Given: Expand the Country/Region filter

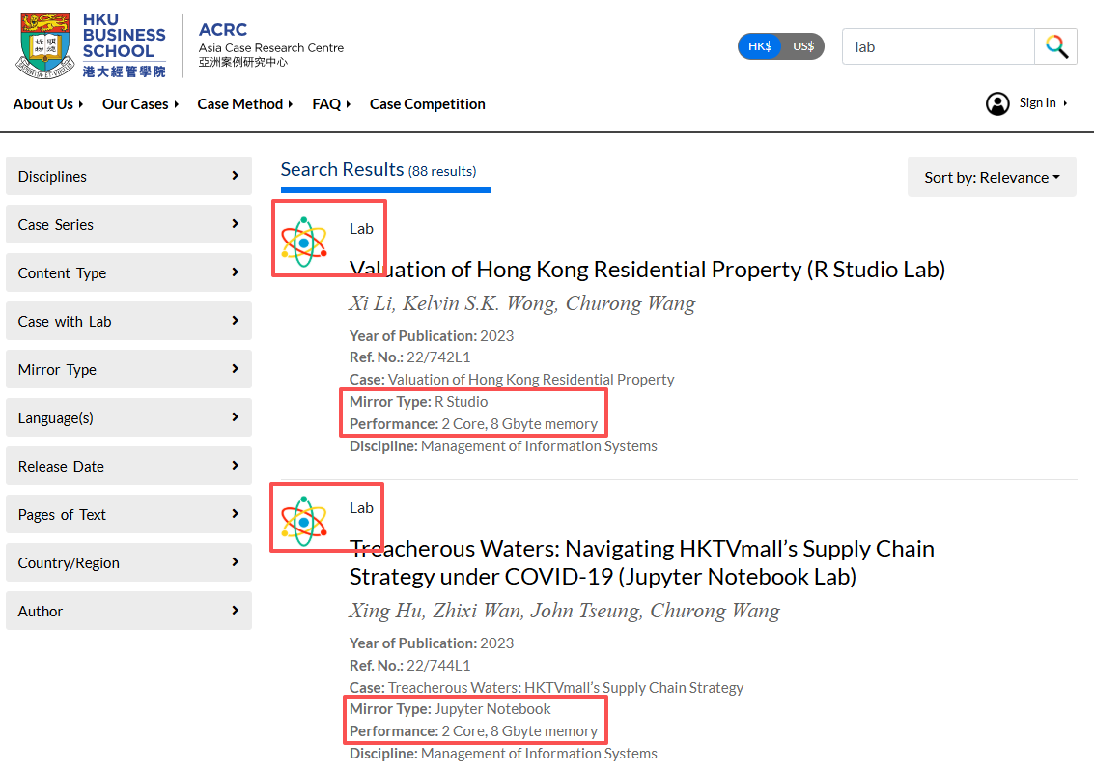Looking at the screenshot, I should coord(129,562).
